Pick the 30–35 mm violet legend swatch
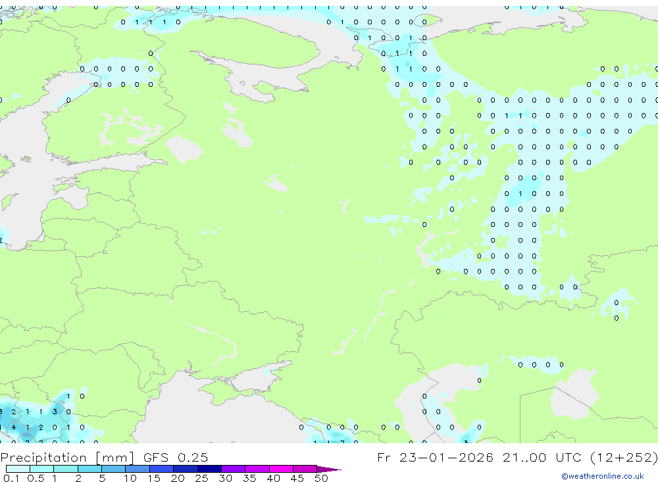The height and width of the screenshot is (482, 658). (234, 469)
